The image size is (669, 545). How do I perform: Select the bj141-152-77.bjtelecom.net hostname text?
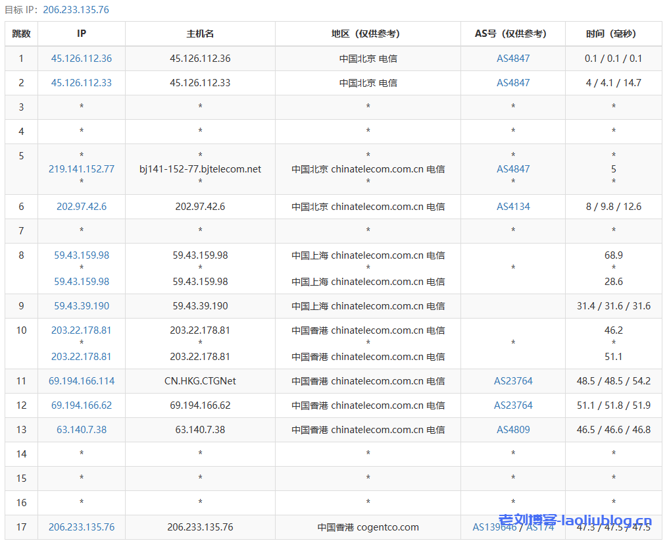coord(200,169)
